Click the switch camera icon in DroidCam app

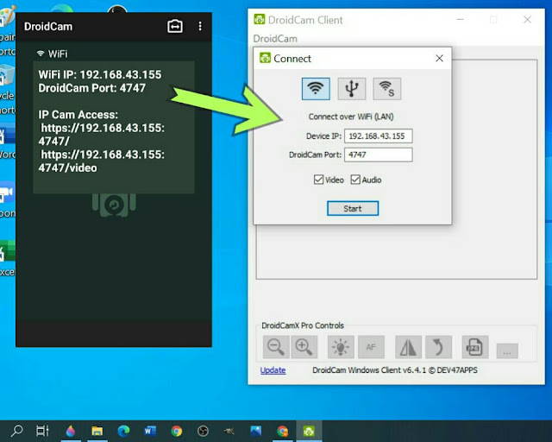[175, 27]
